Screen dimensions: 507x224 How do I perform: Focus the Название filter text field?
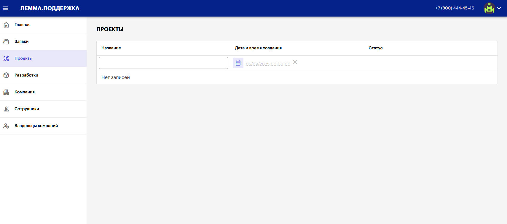pyautogui.click(x=163, y=63)
